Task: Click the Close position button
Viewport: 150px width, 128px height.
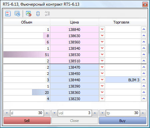Action: (x=75, y=121)
